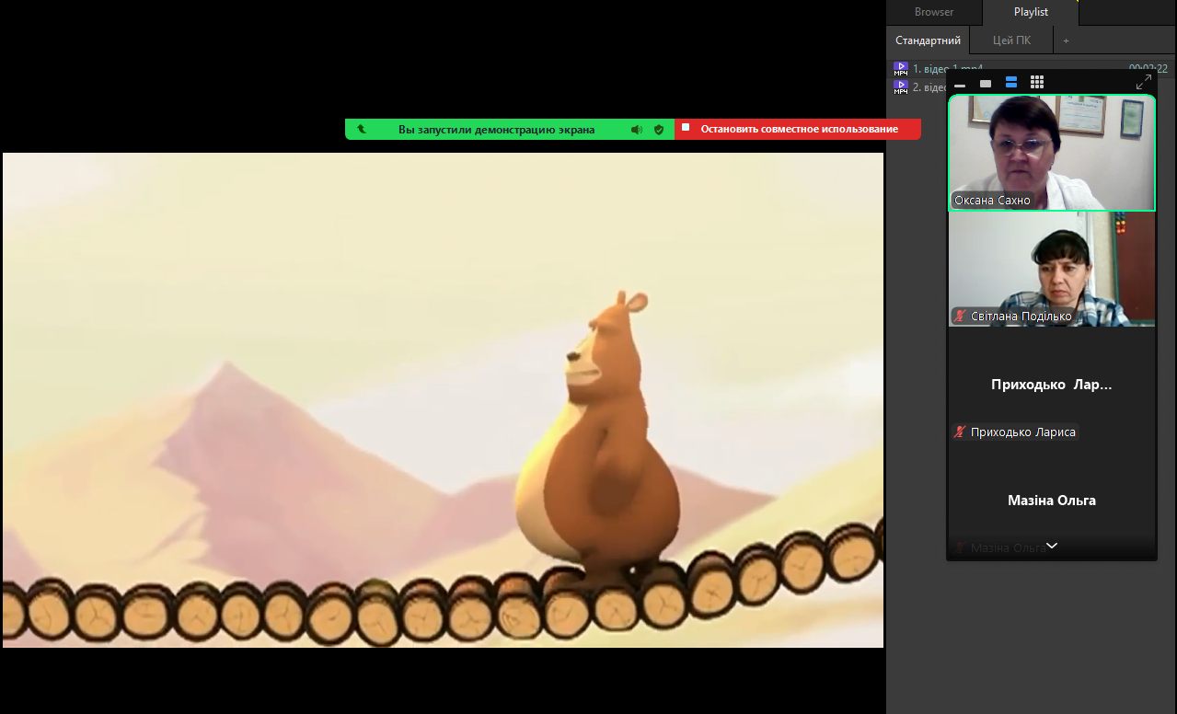Screen dimensions: 1177x714
Task: Select Оксана Сахно's video thumbnail
Action: click(x=1051, y=152)
